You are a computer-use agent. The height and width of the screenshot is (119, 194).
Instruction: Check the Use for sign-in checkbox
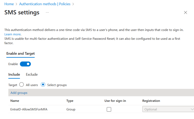coord(109,109)
